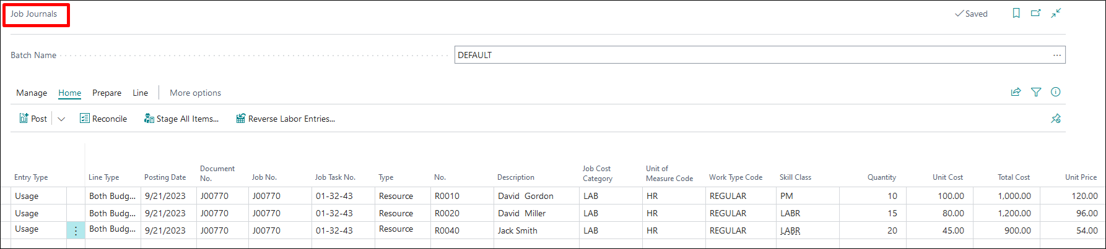
Task: Open the filter pane funnel icon
Action: tap(1036, 92)
